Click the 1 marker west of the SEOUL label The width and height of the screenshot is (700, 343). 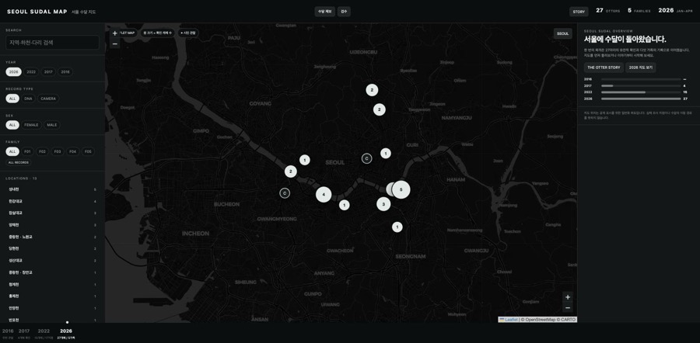(x=304, y=160)
